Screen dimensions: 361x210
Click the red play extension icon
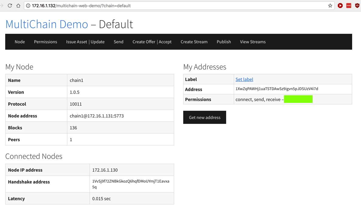click(340, 5)
